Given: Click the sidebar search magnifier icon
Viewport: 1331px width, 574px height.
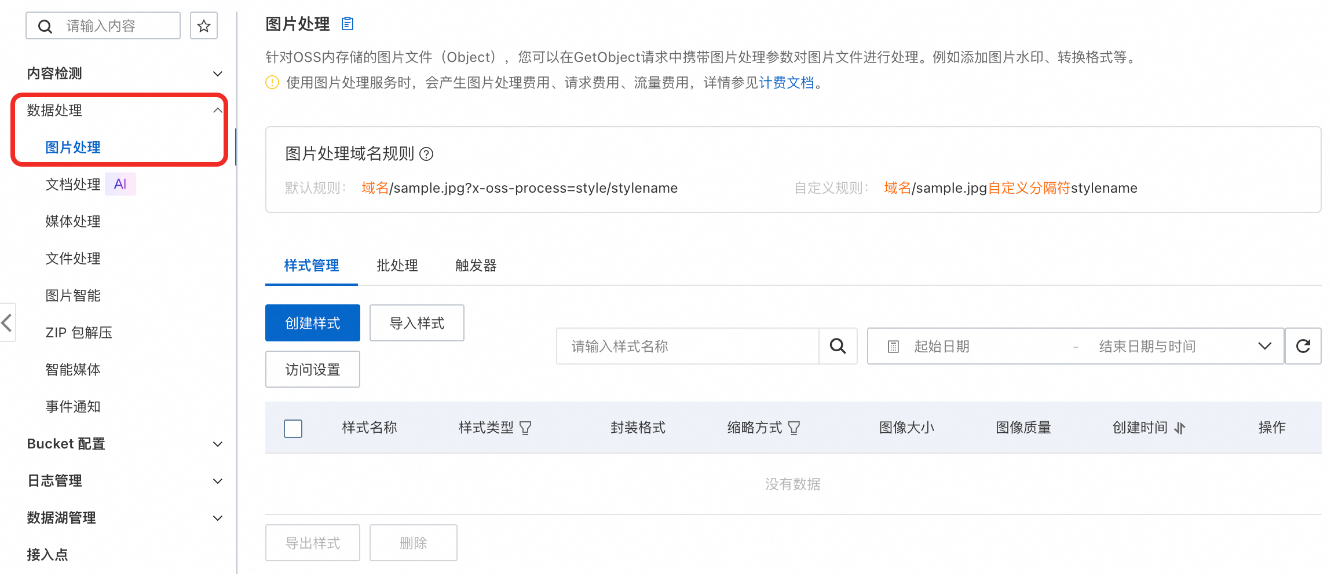Looking at the screenshot, I should [x=45, y=26].
